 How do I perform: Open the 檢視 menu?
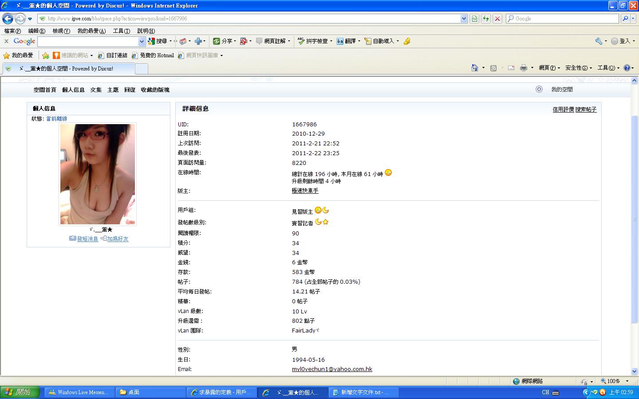point(61,31)
